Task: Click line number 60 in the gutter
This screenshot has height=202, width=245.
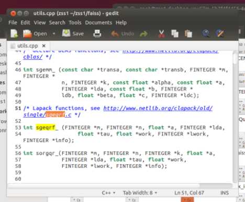Action: pos(18,179)
